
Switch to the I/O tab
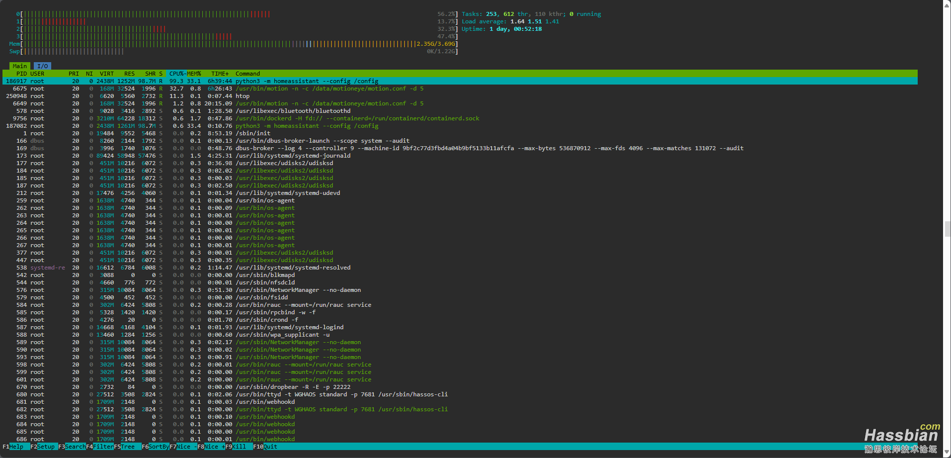pyautogui.click(x=43, y=66)
